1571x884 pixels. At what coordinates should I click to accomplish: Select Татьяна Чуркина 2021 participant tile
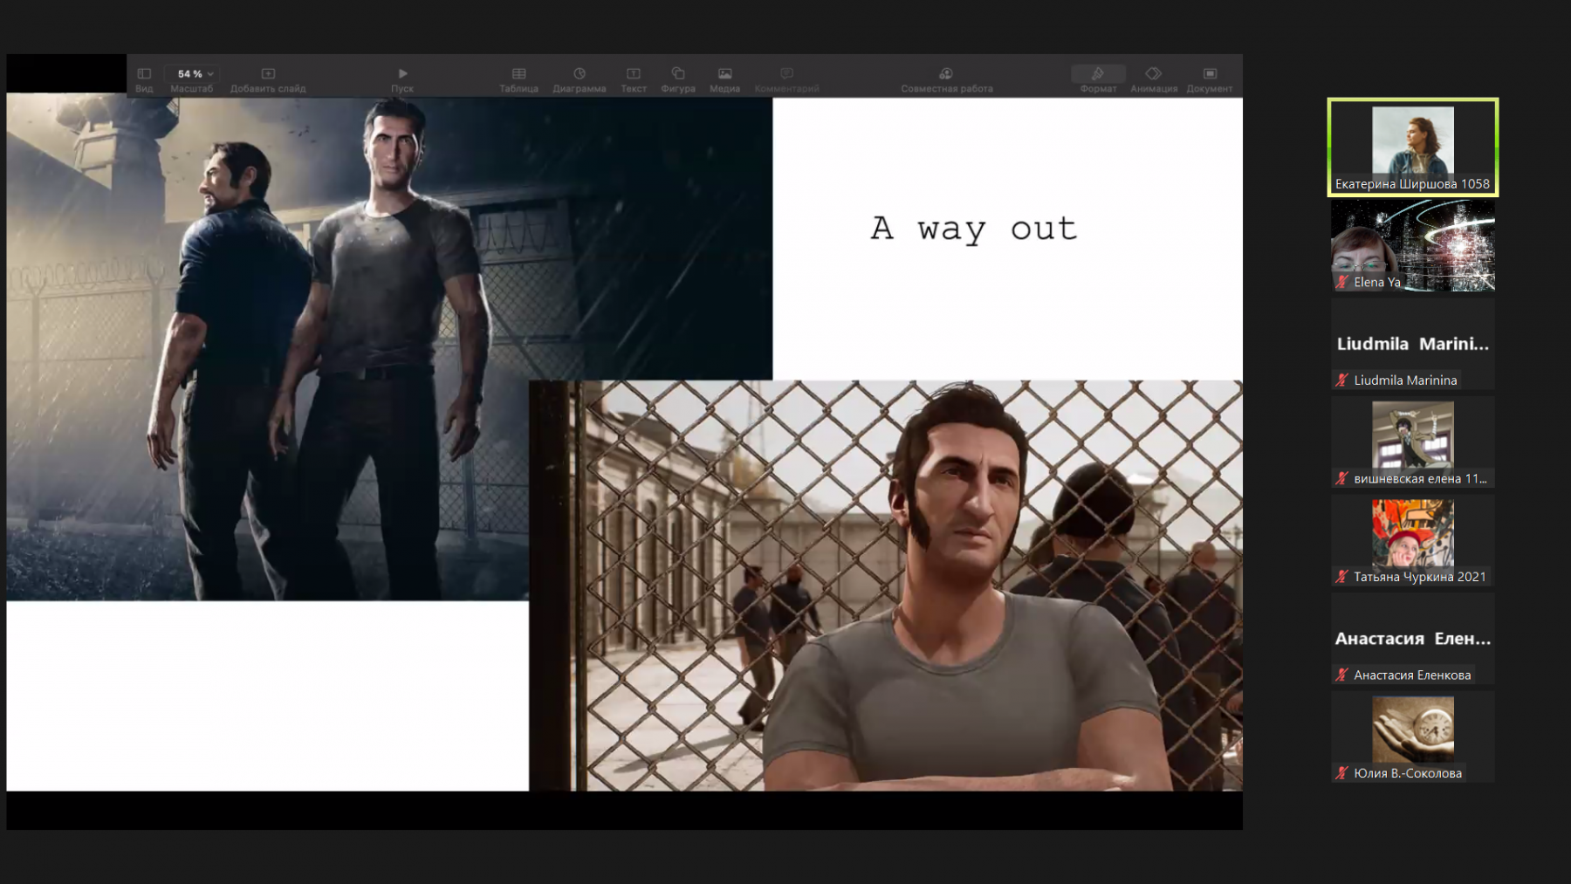pyautogui.click(x=1413, y=540)
